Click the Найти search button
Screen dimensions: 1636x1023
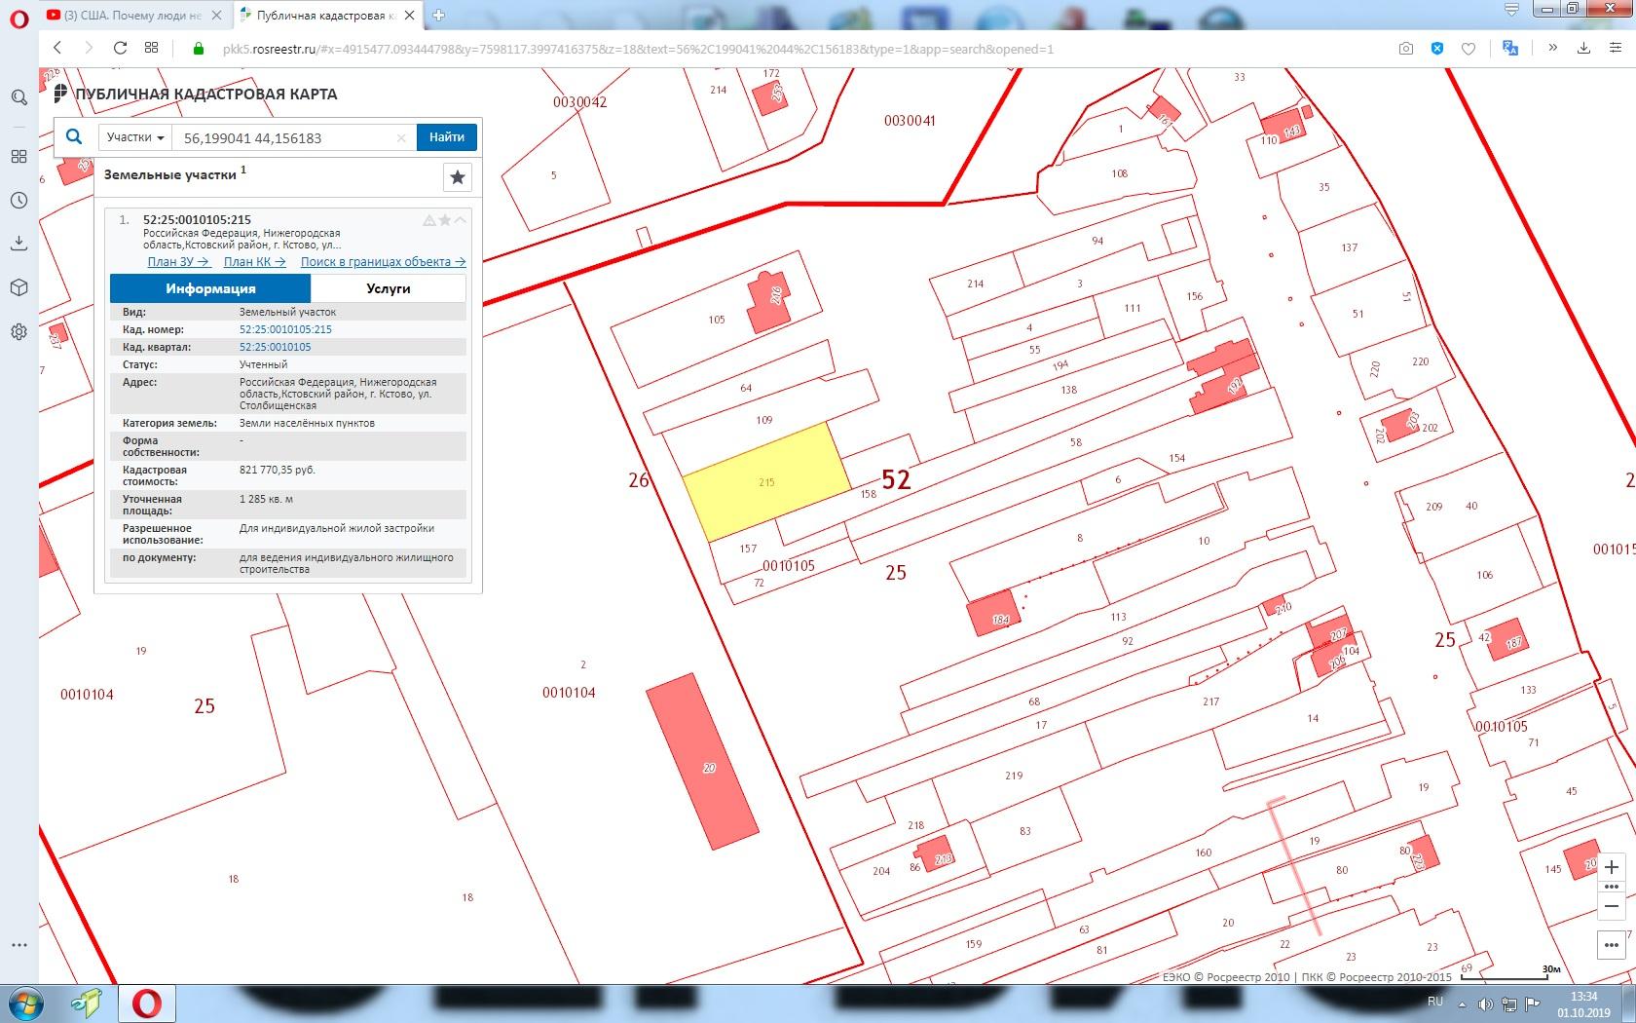pyautogui.click(x=447, y=137)
